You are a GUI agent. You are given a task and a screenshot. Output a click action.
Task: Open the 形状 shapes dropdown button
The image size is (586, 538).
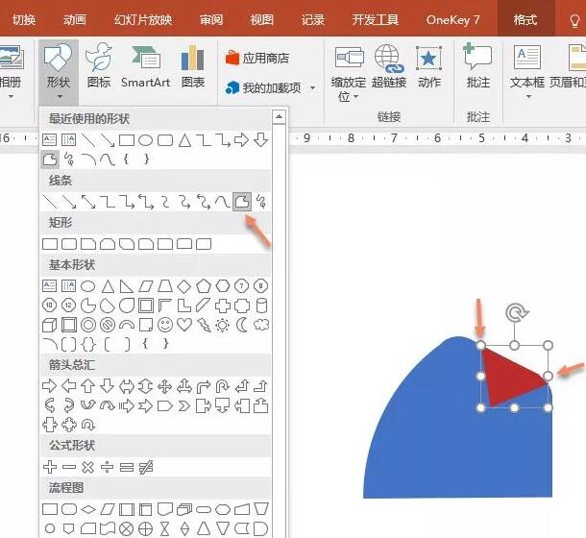coord(59,72)
